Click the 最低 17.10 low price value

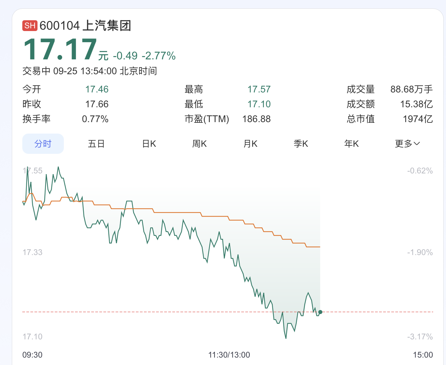pos(259,104)
